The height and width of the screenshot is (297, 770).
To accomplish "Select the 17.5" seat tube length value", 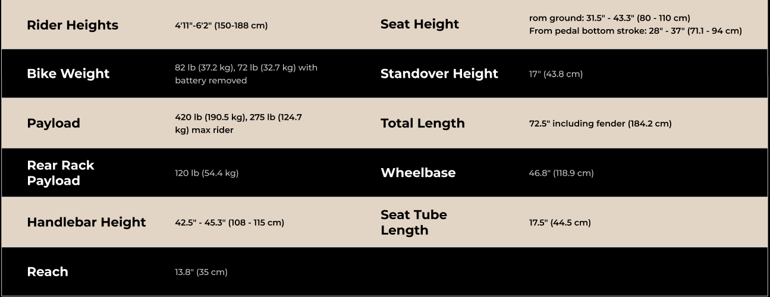I will (x=560, y=223).
